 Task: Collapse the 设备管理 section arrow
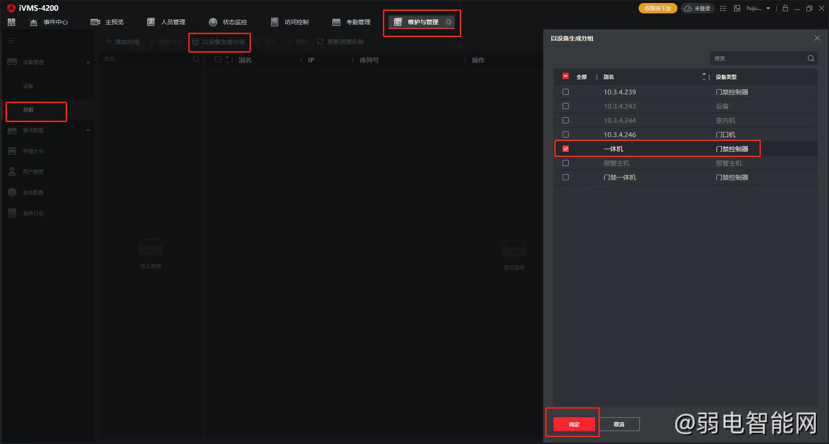[x=88, y=62]
